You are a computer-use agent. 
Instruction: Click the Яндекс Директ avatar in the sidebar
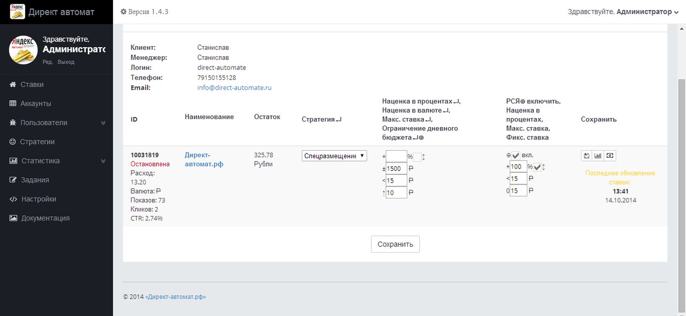pos(23,50)
